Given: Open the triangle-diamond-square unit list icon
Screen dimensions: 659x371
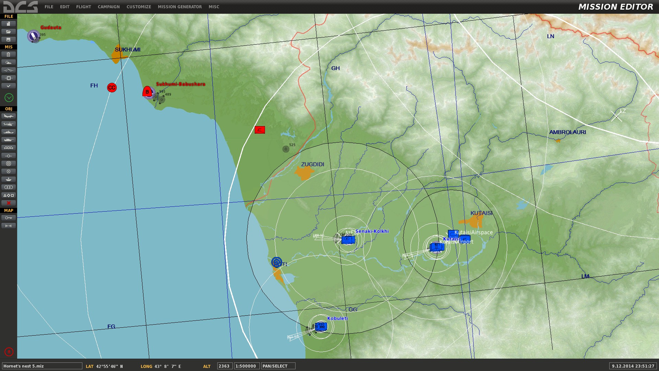Looking at the screenshot, I should [x=9, y=195].
